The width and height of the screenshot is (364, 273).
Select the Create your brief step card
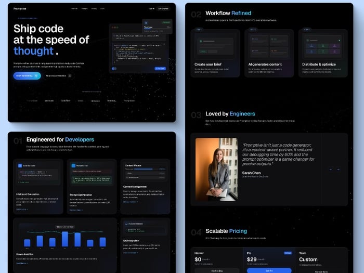[x=215, y=53]
